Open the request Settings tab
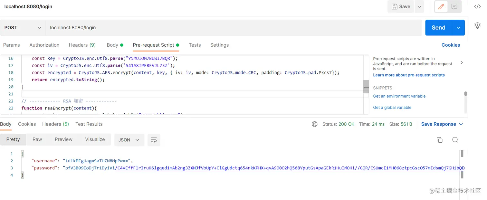The width and height of the screenshot is (487, 200). click(219, 45)
